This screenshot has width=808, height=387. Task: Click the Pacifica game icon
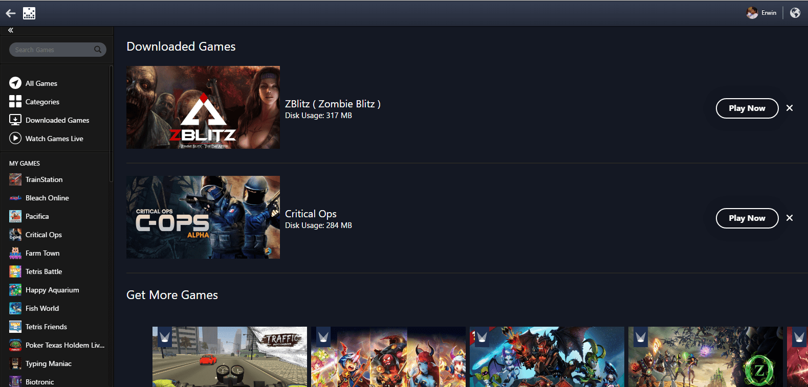pos(15,216)
